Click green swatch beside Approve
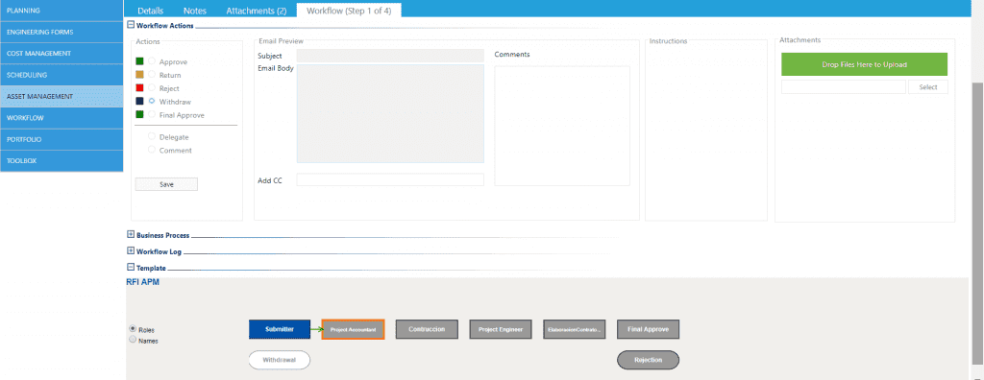Viewport: 984px width, 380px height. pos(140,61)
